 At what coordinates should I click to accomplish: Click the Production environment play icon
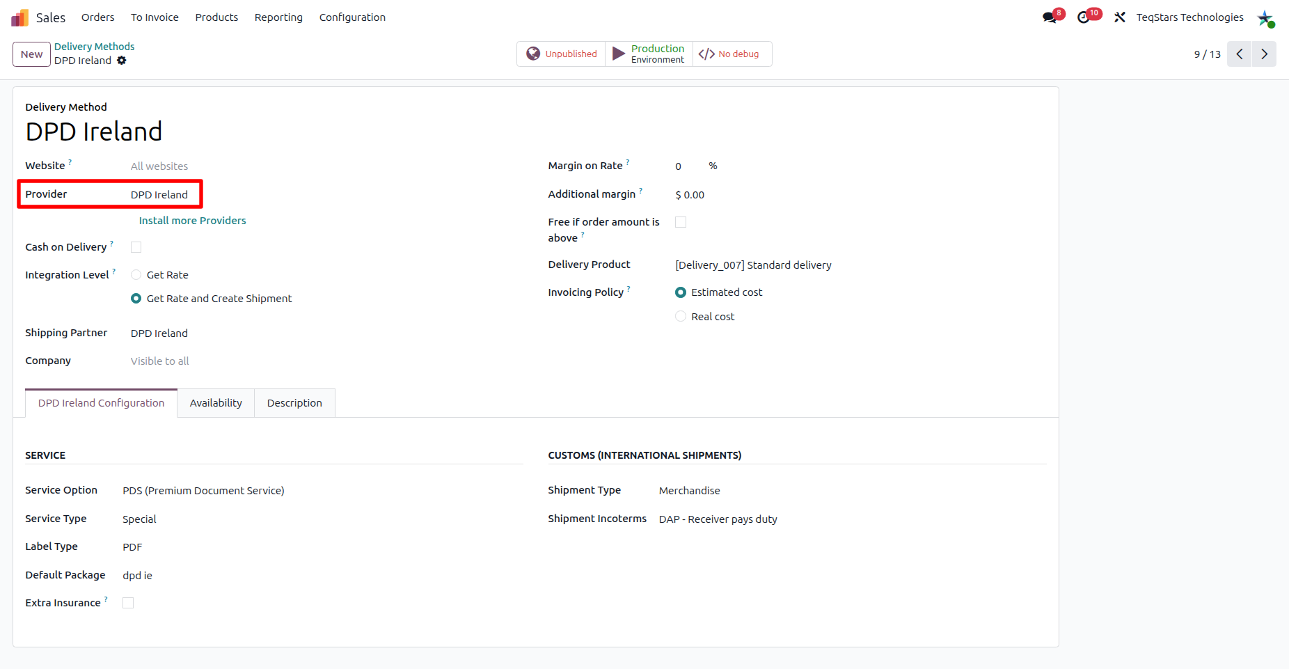tap(618, 54)
